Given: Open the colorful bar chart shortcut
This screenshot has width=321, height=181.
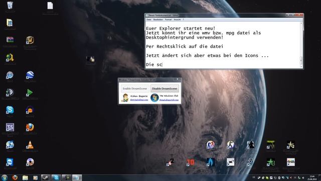Looking at the screenshot, I should click(291, 162).
